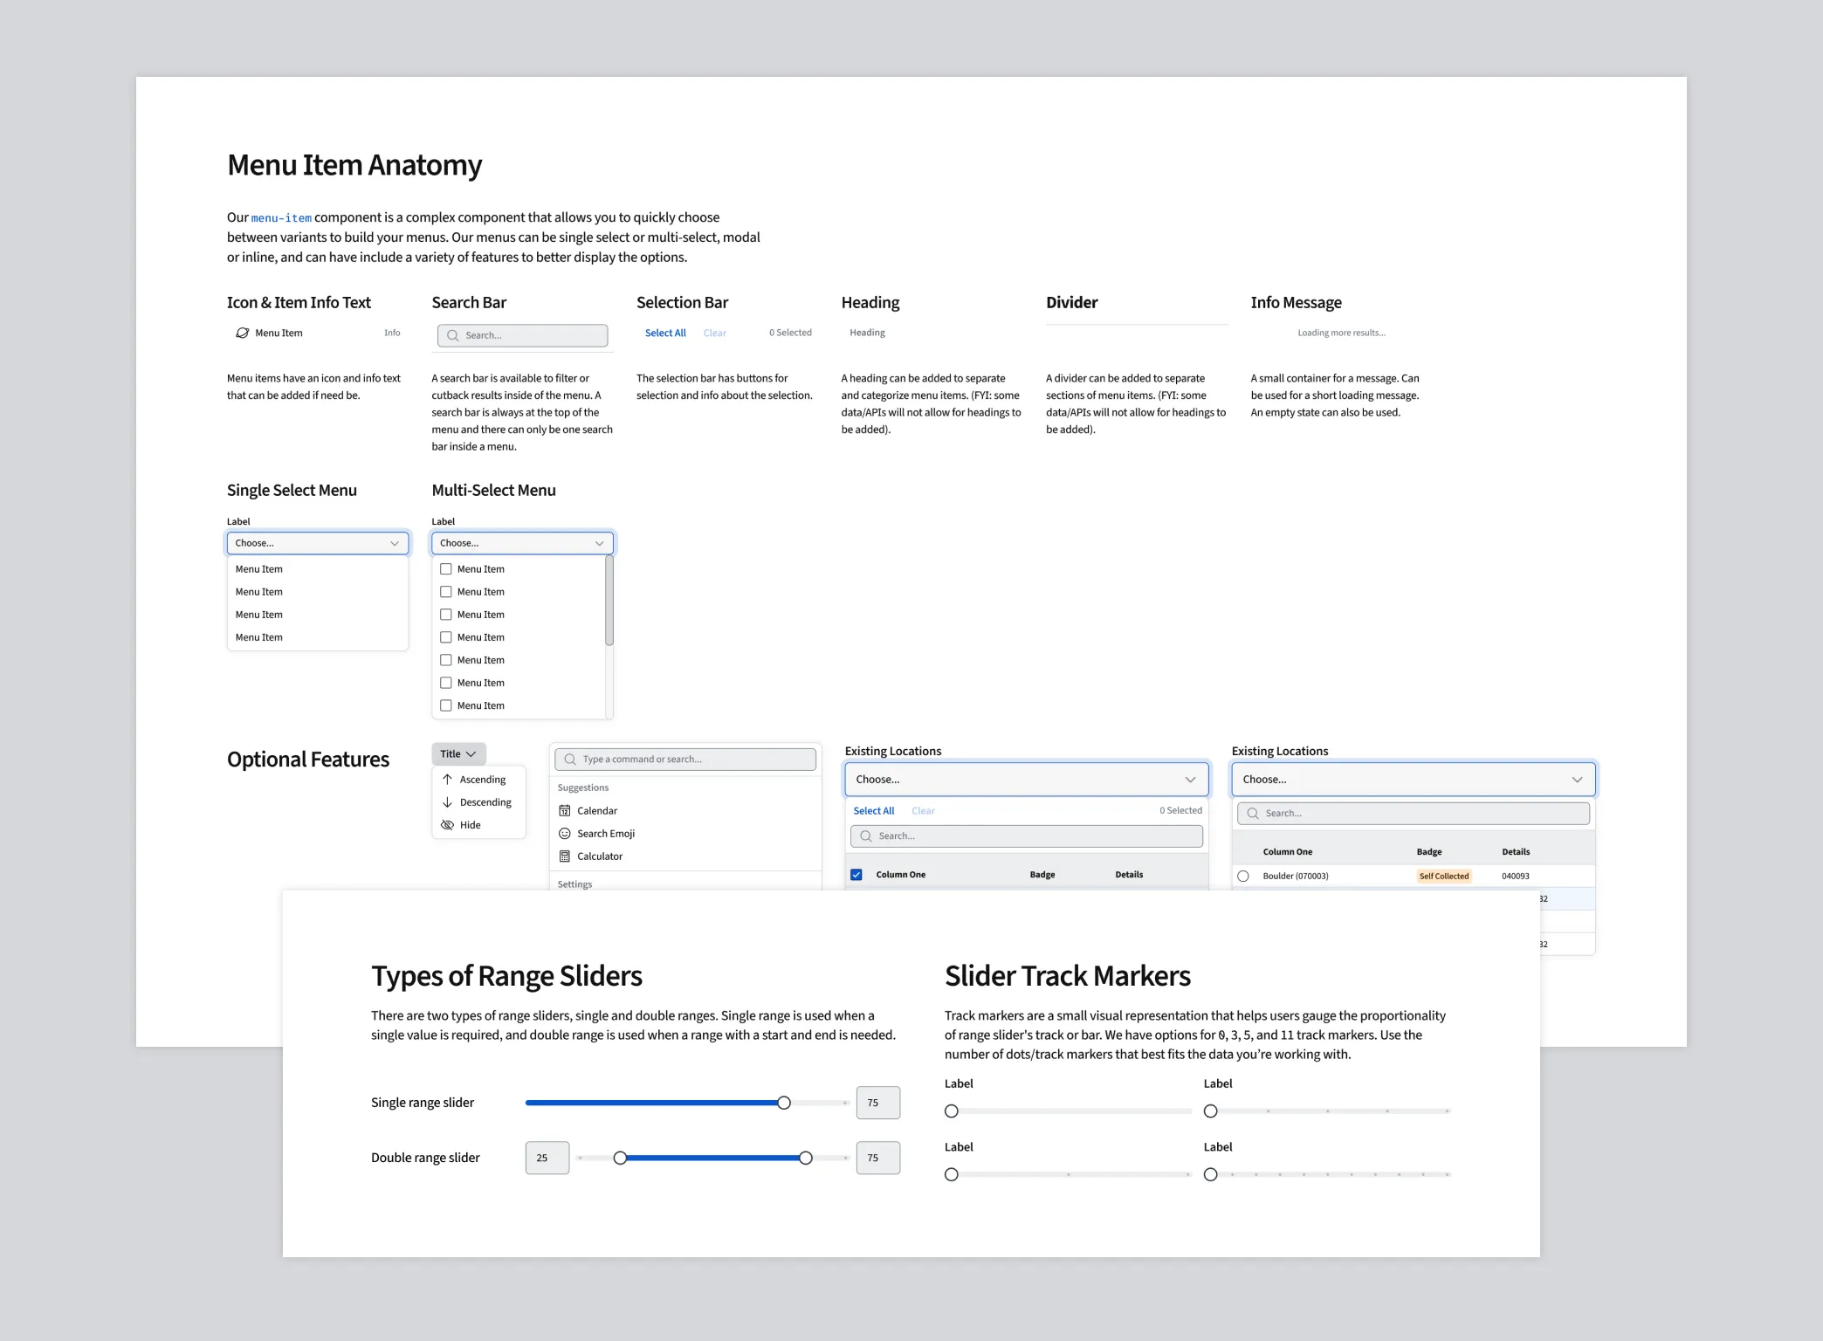Click the crossed-eye Hide icon
The image size is (1823, 1341).
pos(448,824)
